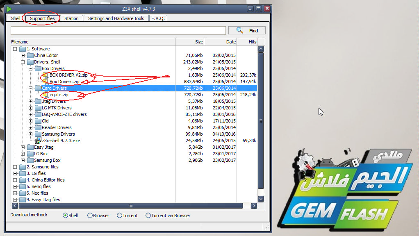Click vertical scrollbar down arrow
The image size is (419, 236).
click(x=261, y=199)
